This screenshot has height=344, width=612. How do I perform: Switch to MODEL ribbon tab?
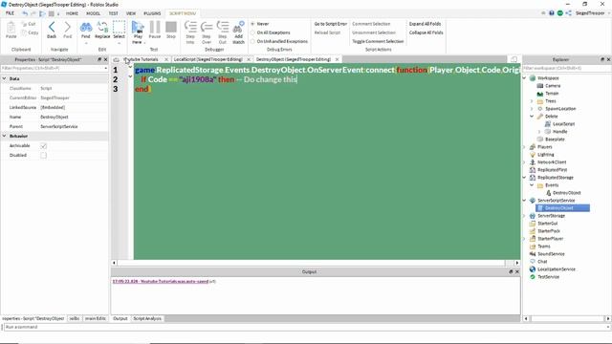coord(94,13)
